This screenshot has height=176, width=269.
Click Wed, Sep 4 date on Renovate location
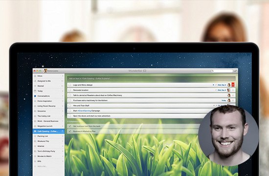tap(222, 90)
